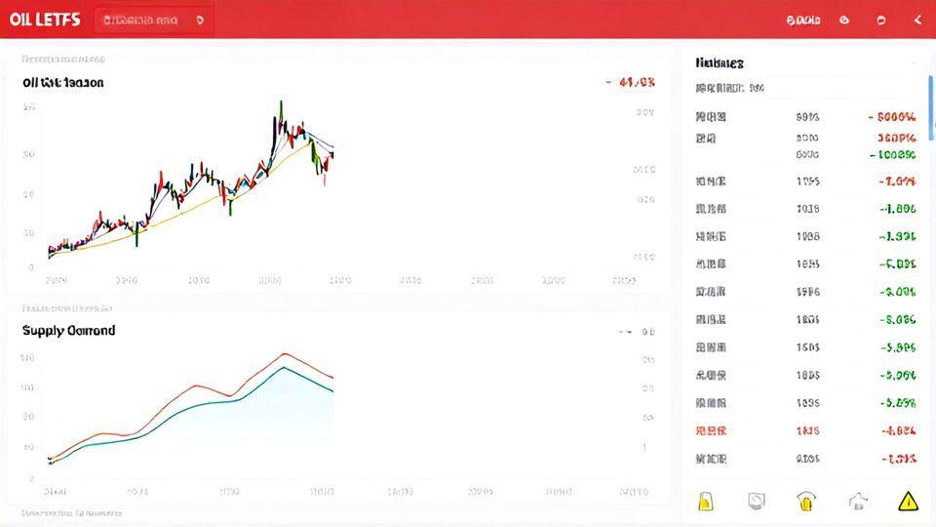
Task: Click the gray shield icon in bottom row
Action: tap(757, 502)
